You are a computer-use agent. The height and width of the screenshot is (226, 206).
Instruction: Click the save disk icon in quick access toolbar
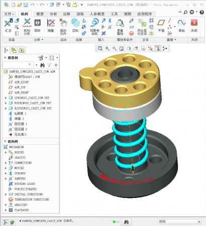click(26, 5)
